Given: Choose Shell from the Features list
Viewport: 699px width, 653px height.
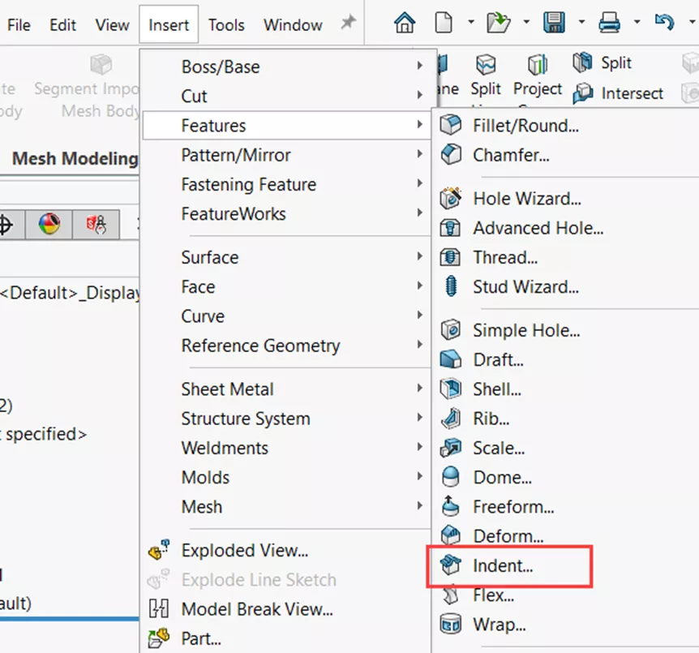Looking at the screenshot, I should tap(497, 389).
